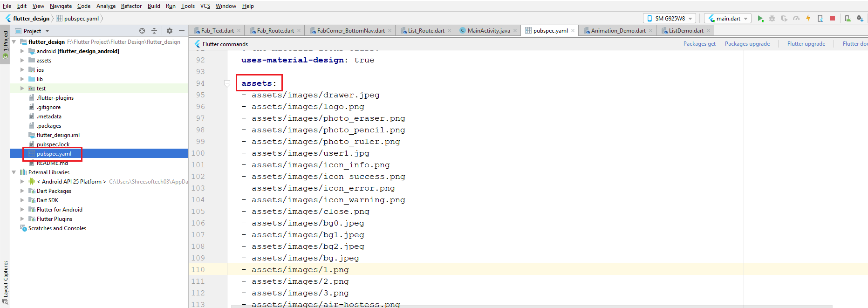Close the pubspec.yaml tab

click(573, 31)
